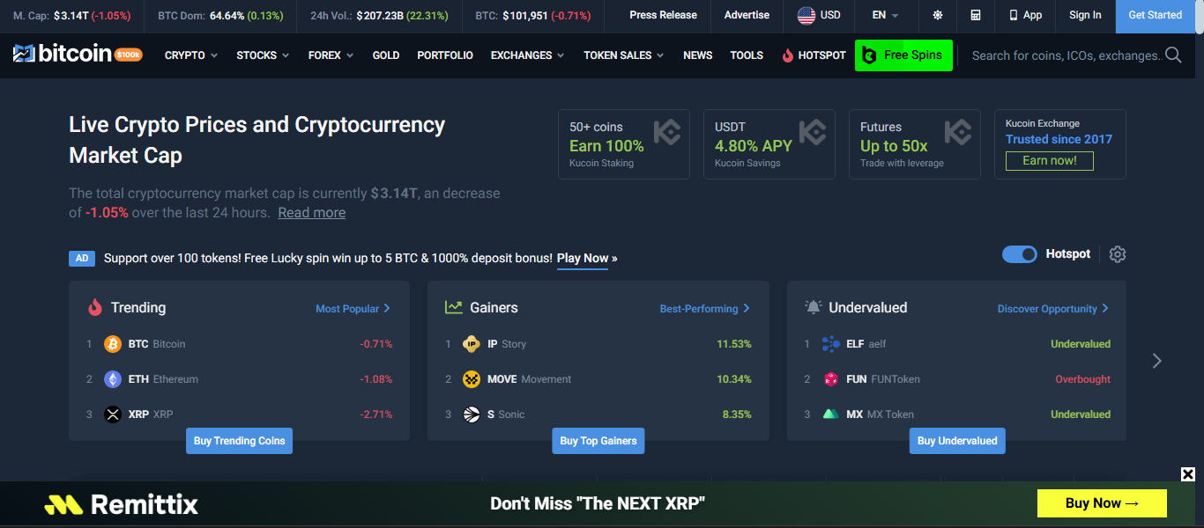Open the Most Popular link
1204x528 pixels.
[x=353, y=309]
